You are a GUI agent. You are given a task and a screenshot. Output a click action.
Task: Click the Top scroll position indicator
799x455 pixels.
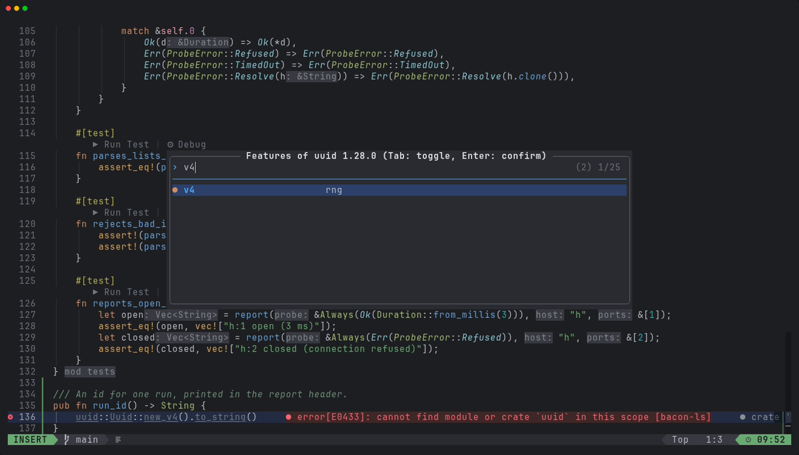(x=680, y=439)
